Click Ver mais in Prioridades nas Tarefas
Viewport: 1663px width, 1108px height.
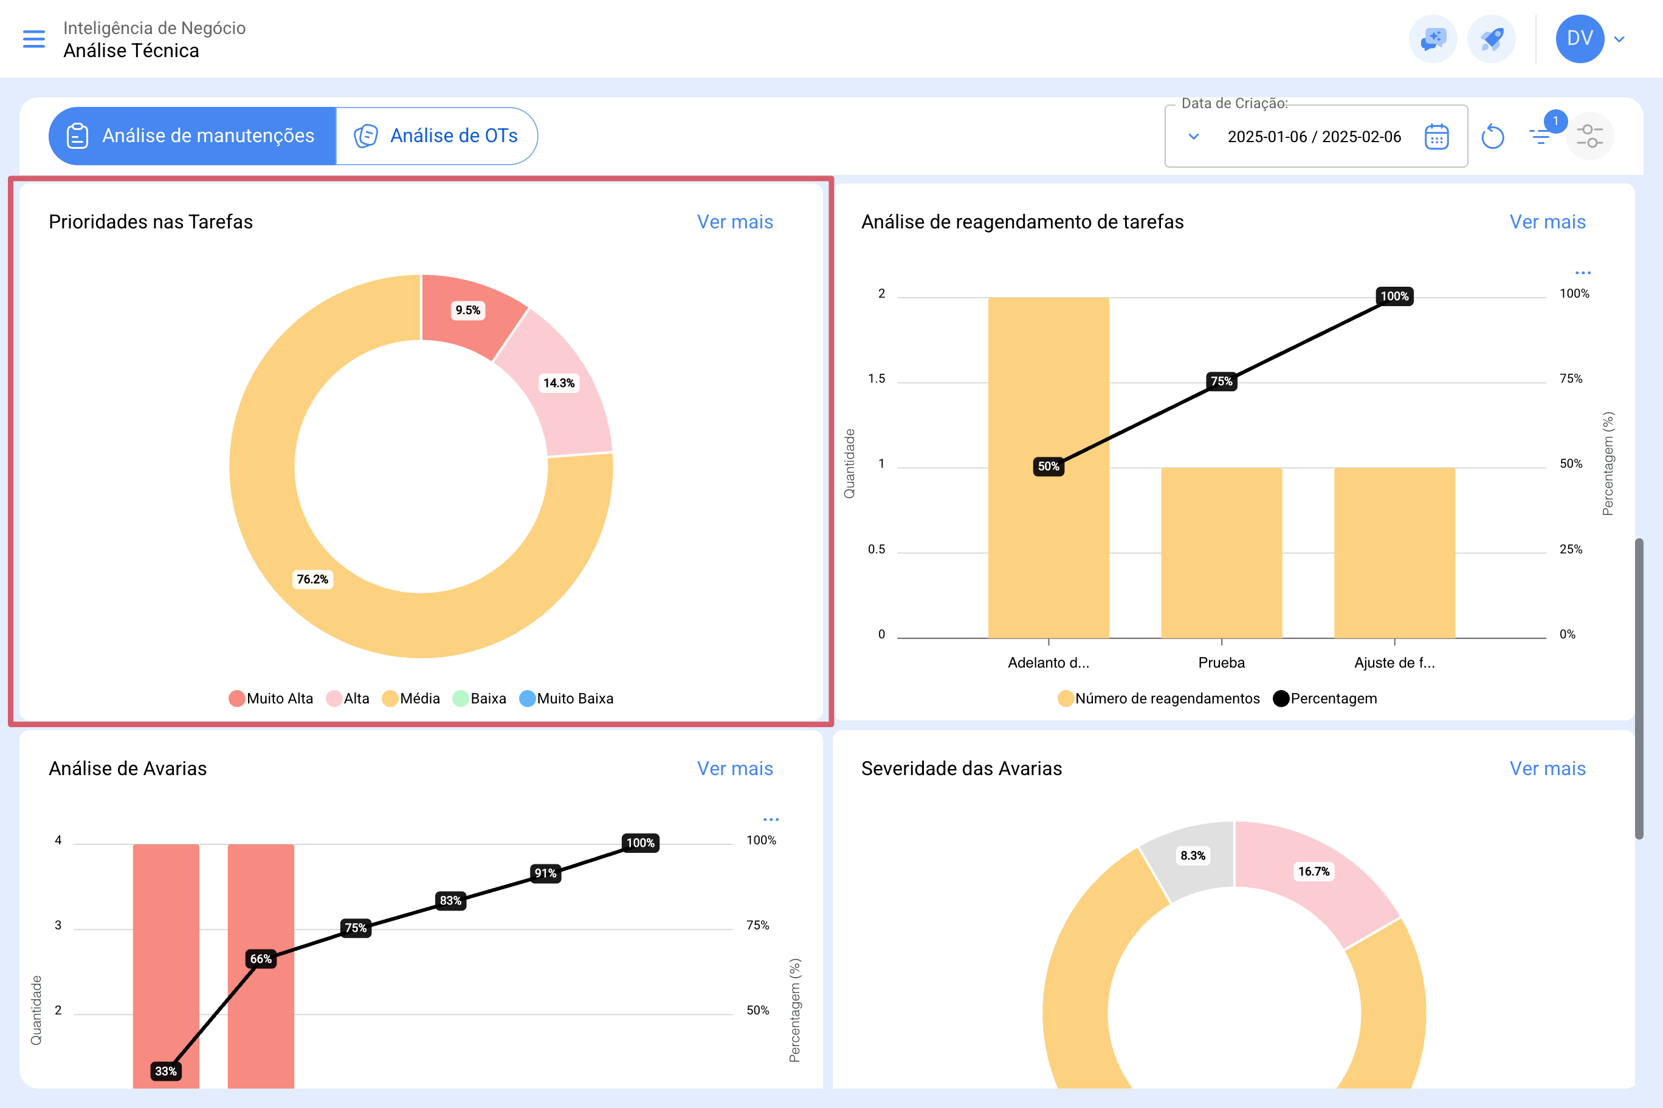pyautogui.click(x=735, y=222)
